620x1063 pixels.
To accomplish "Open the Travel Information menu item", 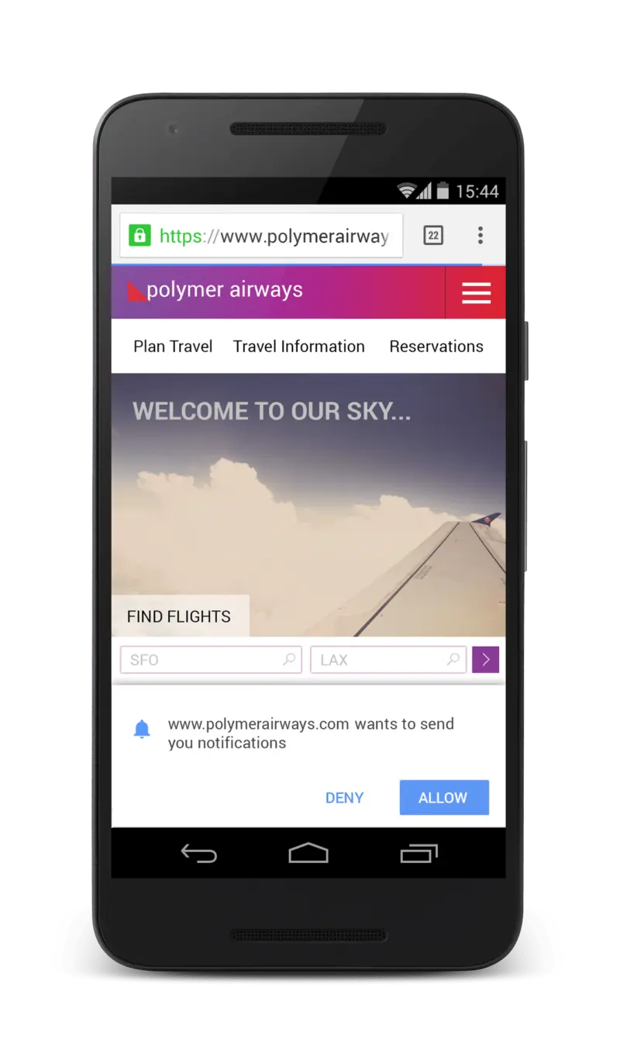I will click(x=299, y=347).
